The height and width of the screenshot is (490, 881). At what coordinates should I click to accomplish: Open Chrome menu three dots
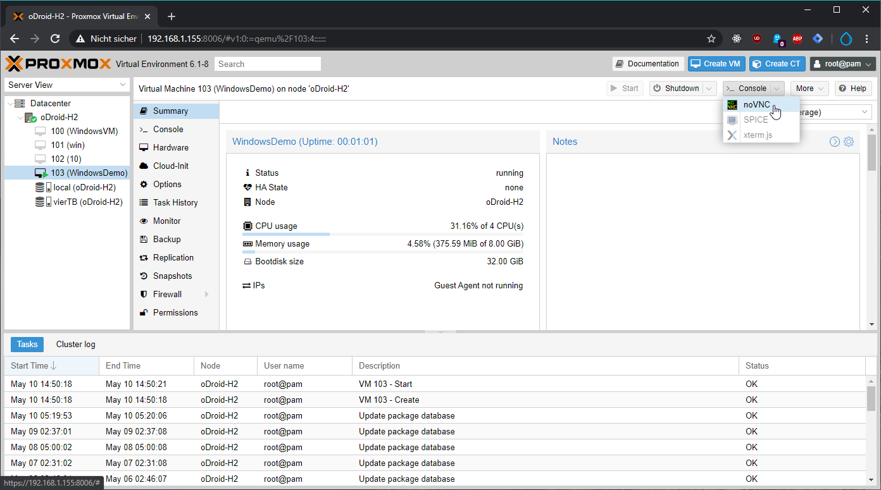868,39
